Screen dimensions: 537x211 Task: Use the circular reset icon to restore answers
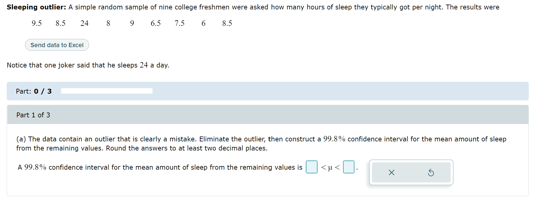[431, 172]
